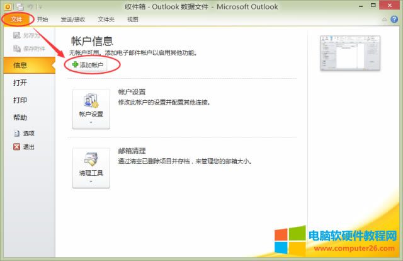Viewport: 403px width, 261px height.
Task: Select 打印 in the backstage sidebar
Action: pos(20,100)
